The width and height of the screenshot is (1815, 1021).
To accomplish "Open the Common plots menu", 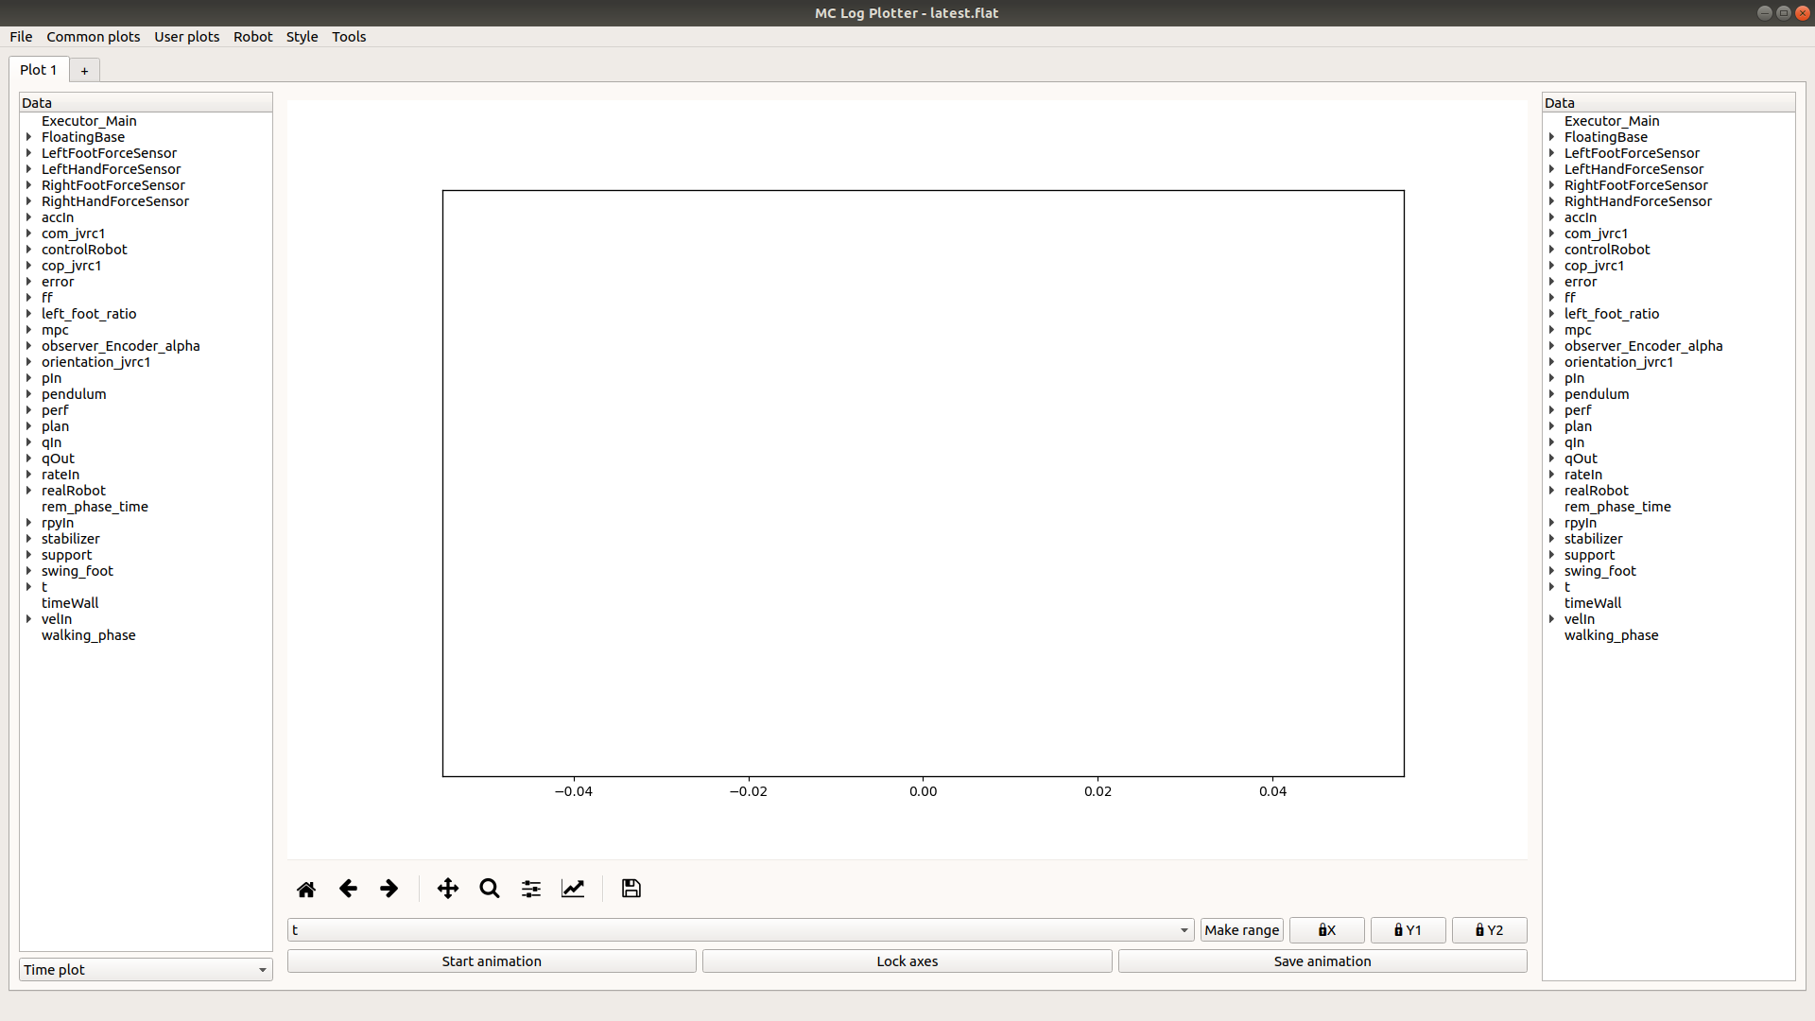I will pyautogui.click(x=94, y=36).
